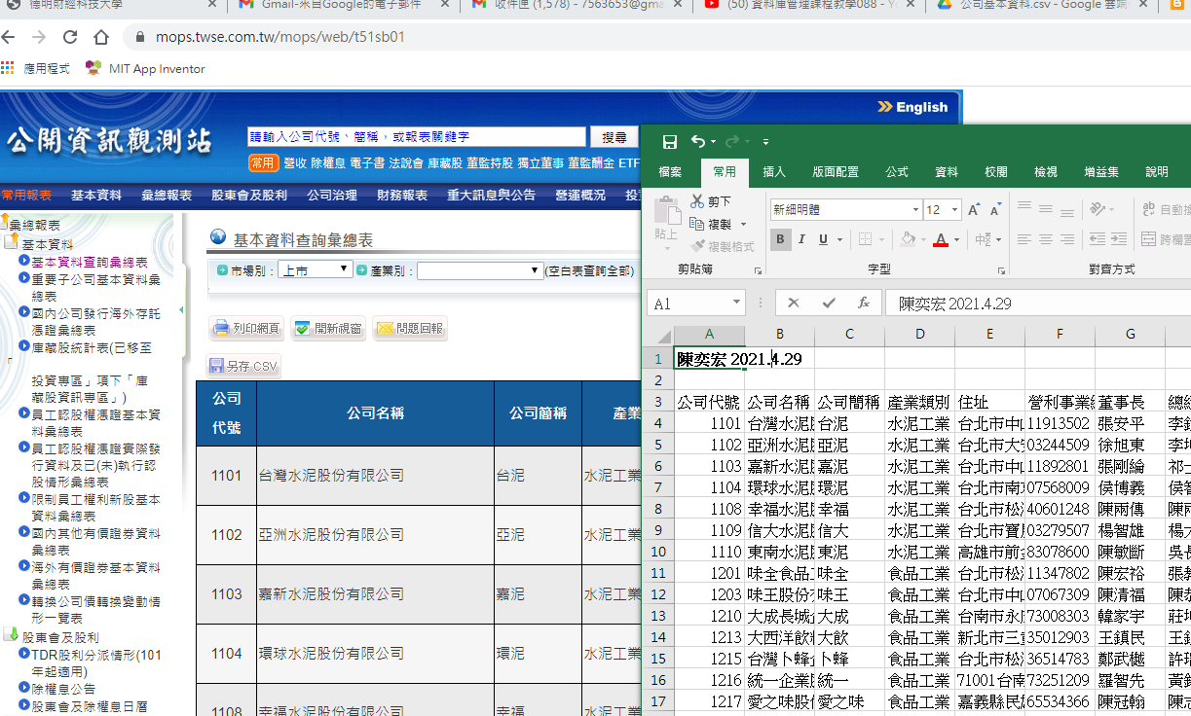Cancel cell entry with the X button
The width and height of the screenshot is (1191, 716).
pos(794,304)
